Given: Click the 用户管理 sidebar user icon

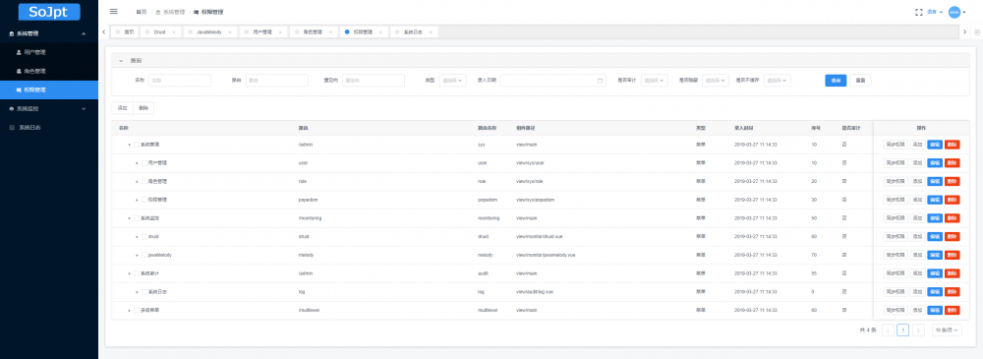Looking at the screenshot, I should click(18, 53).
